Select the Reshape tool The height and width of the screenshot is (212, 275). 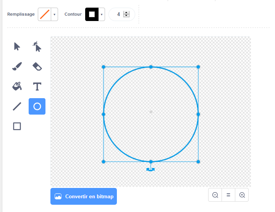coord(37,47)
